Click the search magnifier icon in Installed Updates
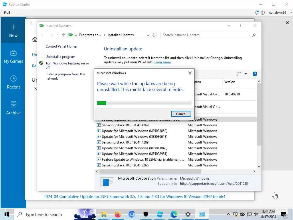 254,35
